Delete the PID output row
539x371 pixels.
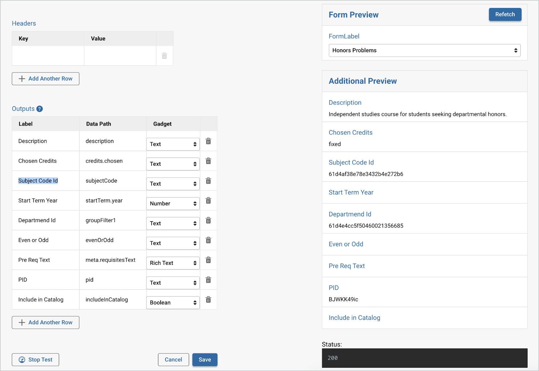(x=208, y=279)
